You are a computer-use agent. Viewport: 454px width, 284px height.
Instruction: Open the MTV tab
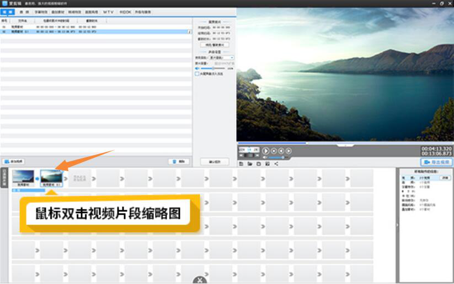(108, 12)
